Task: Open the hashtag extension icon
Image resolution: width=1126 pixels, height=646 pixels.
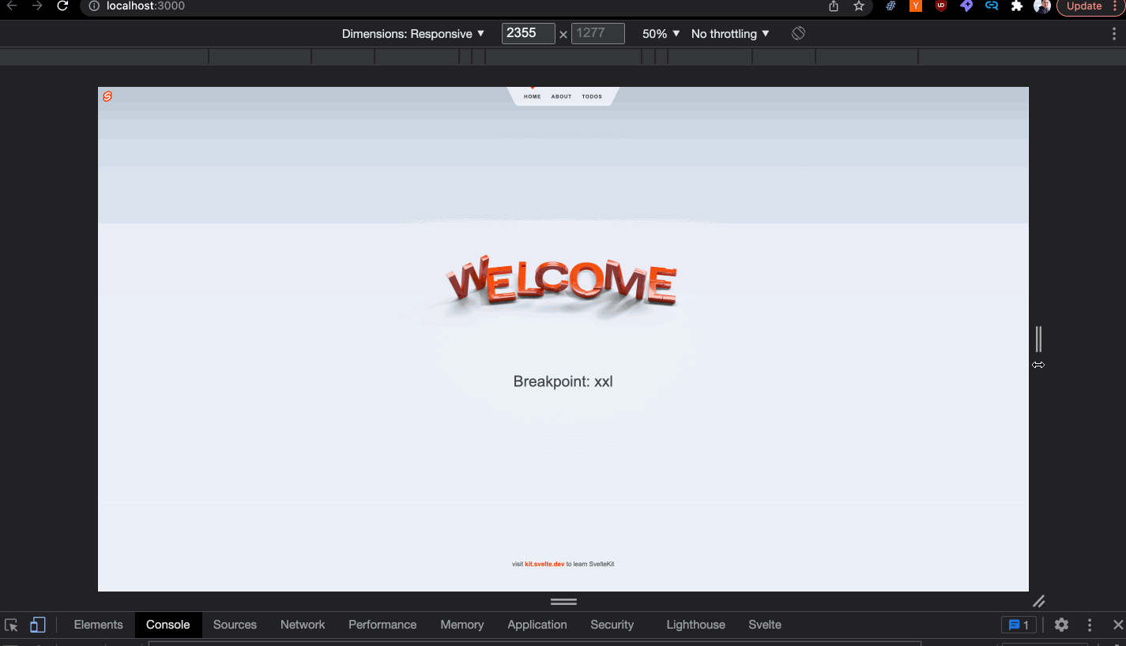Action: [x=891, y=6]
